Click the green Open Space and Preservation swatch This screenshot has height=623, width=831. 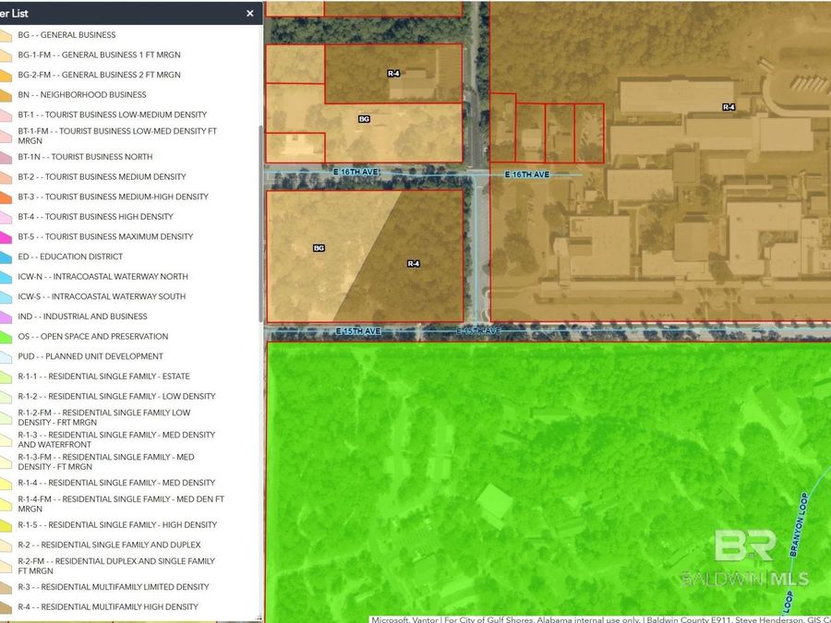pos(6,337)
